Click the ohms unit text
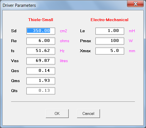 [x=64, y=41]
